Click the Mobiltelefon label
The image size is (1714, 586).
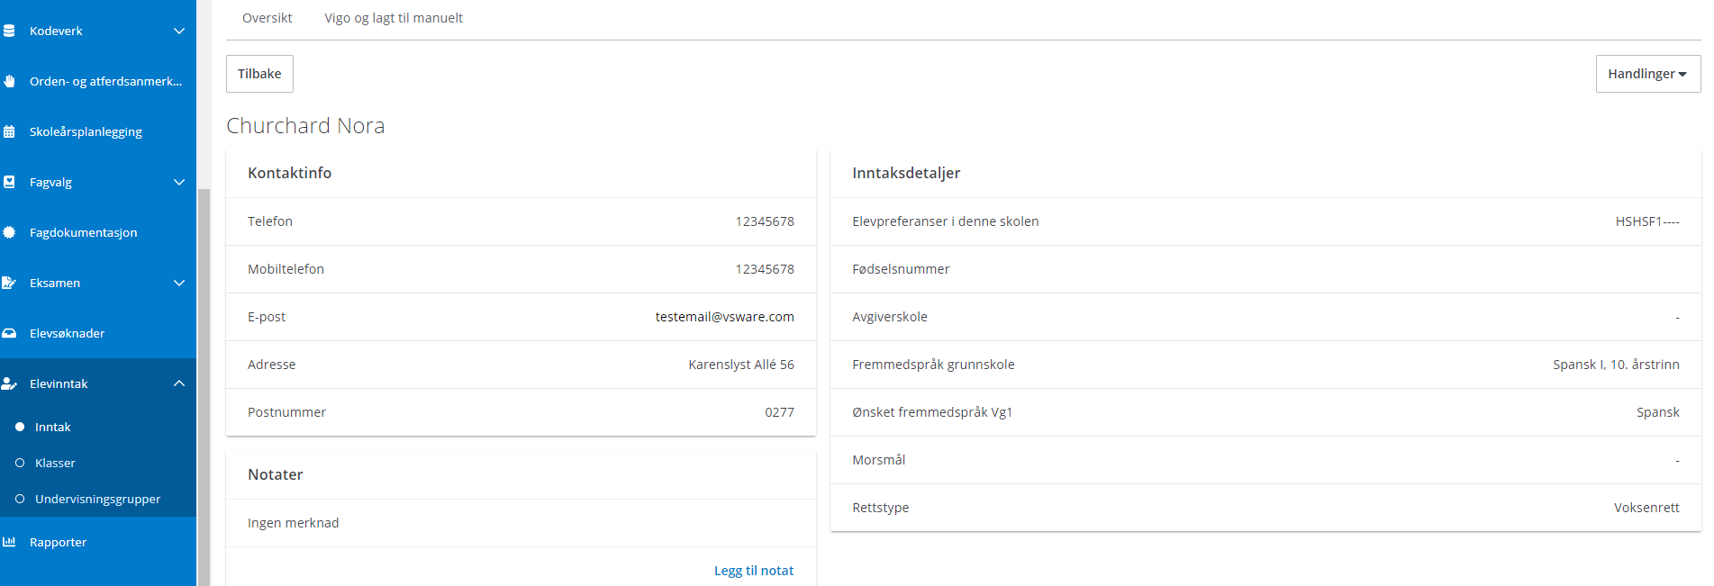pos(286,269)
